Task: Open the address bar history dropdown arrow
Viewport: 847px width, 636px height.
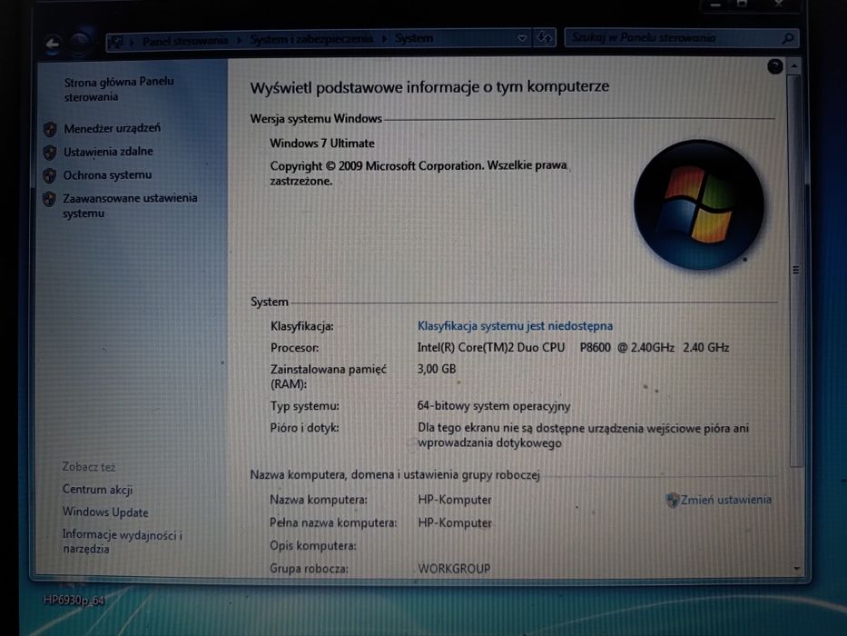Action: 522,38
